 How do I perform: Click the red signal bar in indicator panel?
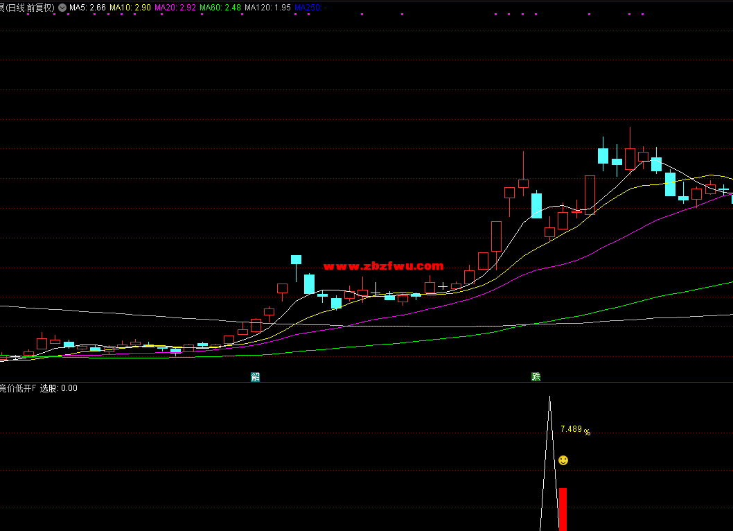pyautogui.click(x=563, y=509)
